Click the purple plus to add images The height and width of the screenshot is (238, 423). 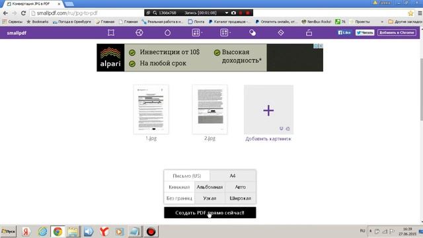[x=268, y=110]
